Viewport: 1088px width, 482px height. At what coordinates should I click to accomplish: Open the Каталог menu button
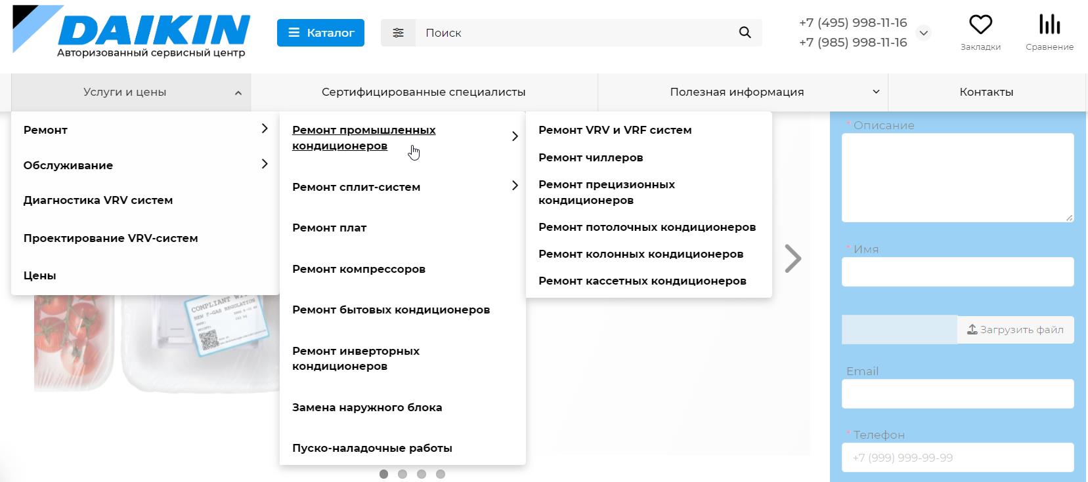click(320, 33)
